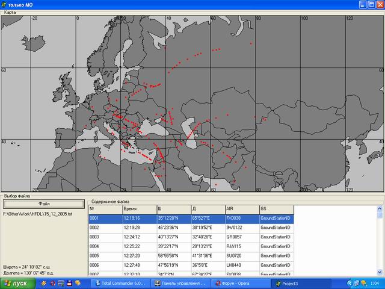
Task: Click the Д longitude column header
Action: click(208, 210)
